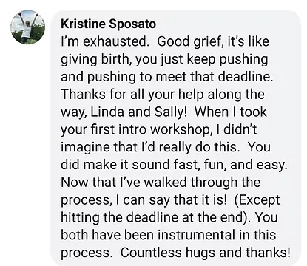Click the sentence "I'm exhausted."
Viewport: 307px width, 266px height.
[104, 41]
